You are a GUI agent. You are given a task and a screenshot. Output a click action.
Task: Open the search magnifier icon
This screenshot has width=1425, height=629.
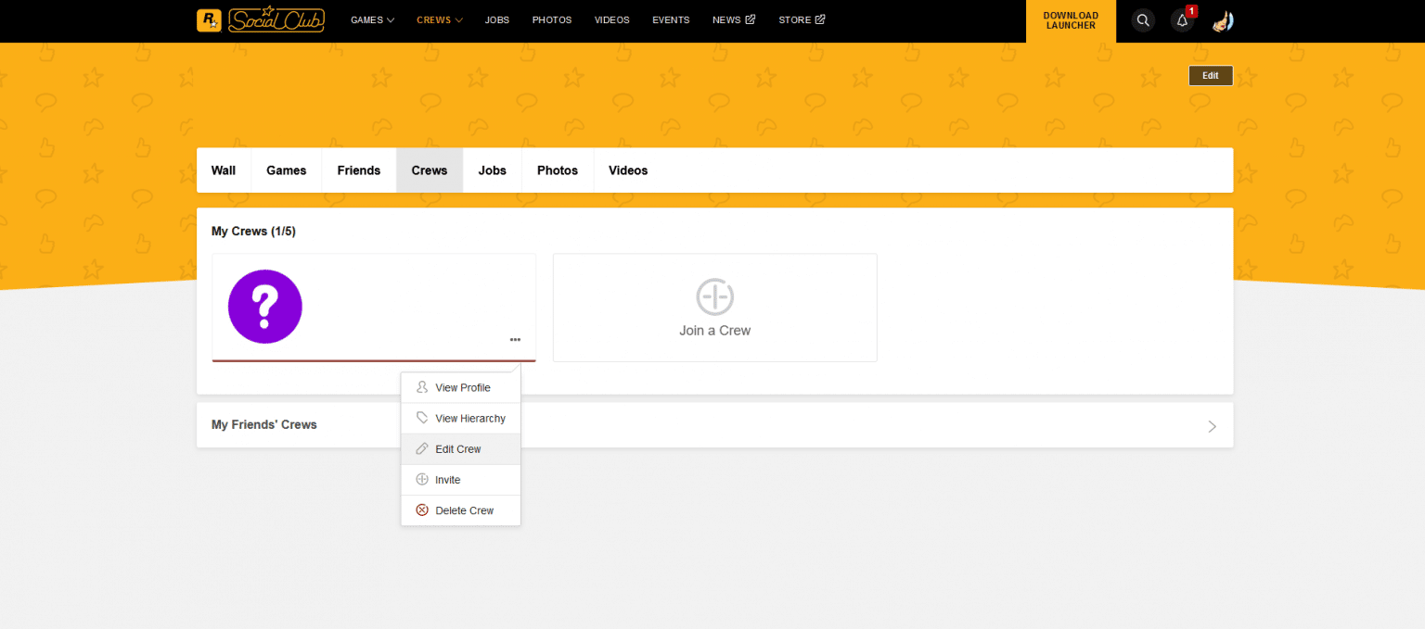[1143, 20]
